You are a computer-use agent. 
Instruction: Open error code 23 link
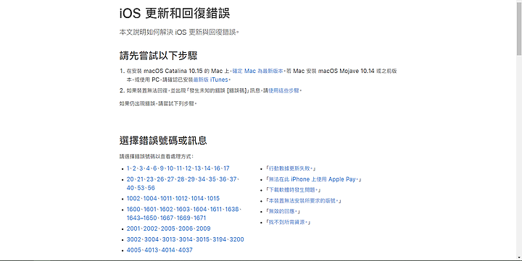pos(150,179)
